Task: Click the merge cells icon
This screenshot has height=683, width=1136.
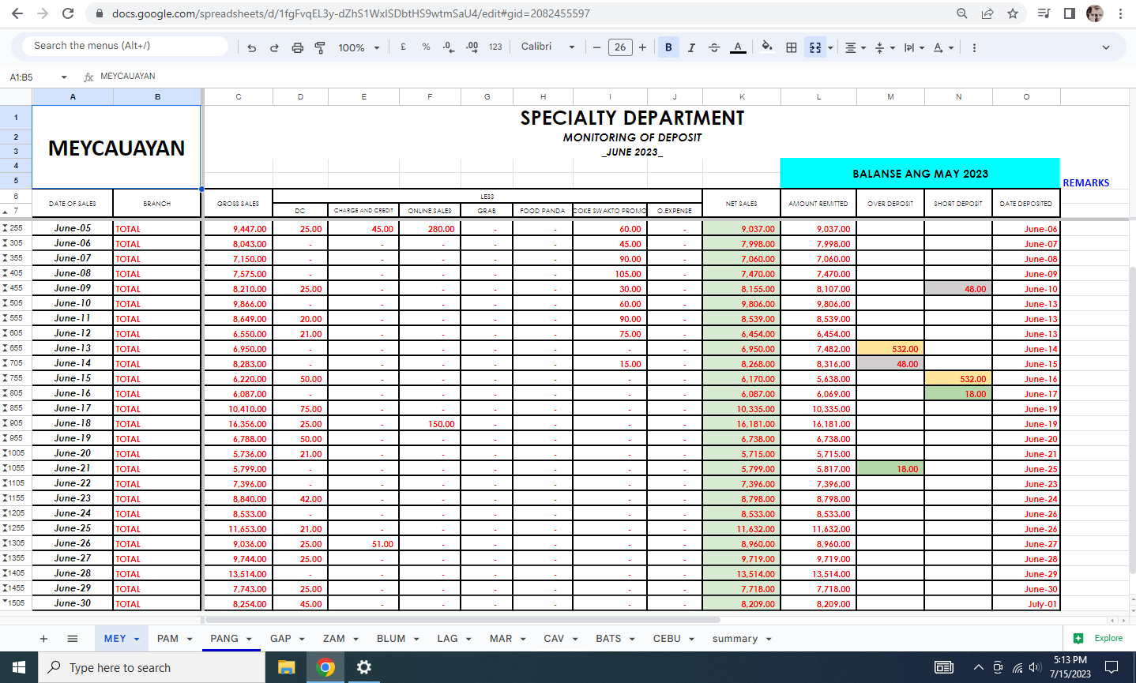Action: (814, 47)
